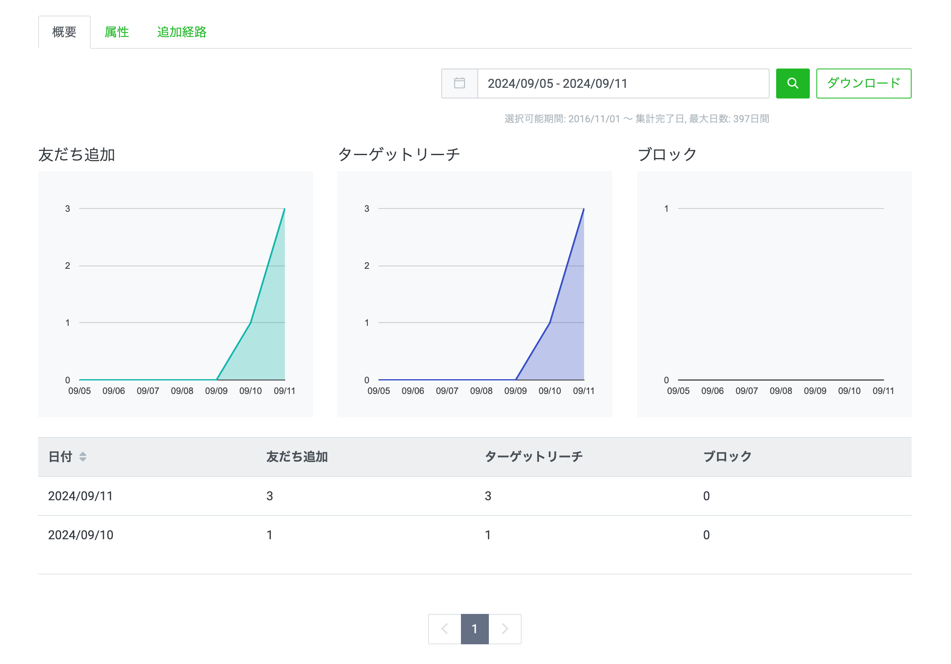Click the 日付 column header label
951x664 pixels.
[x=60, y=456]
